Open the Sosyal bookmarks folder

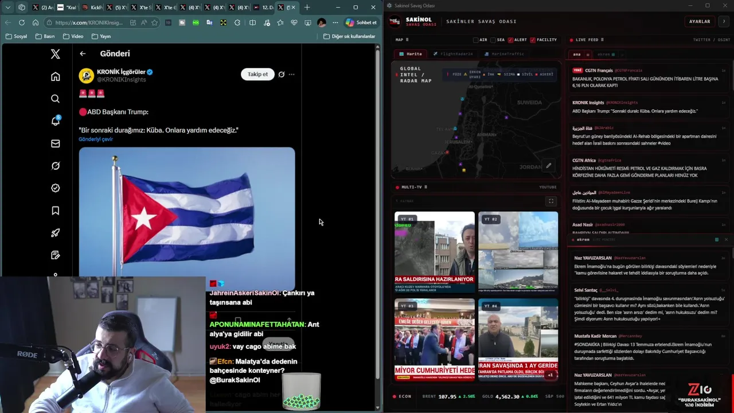(x=16, y=36)
